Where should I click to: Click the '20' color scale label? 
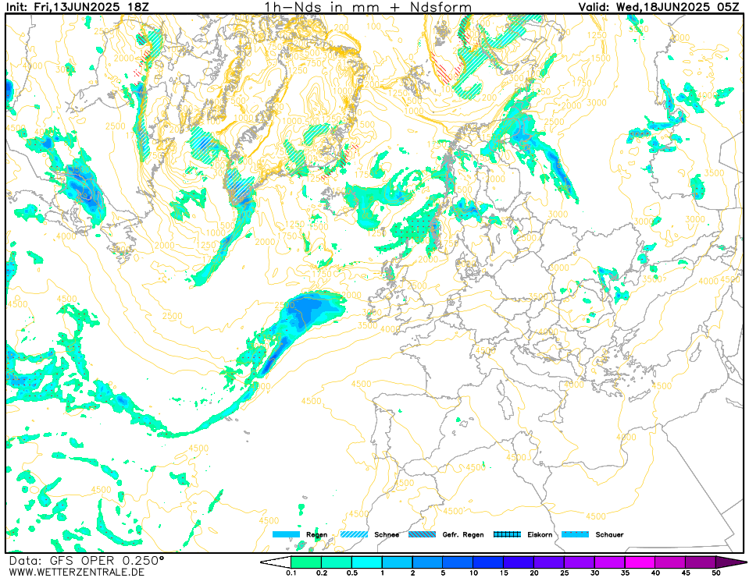tap(534, 573)
